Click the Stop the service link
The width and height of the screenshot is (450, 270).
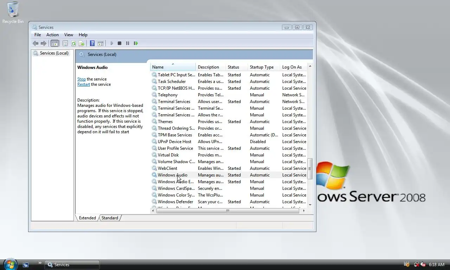pyautogui.click(x=82, y=79)
